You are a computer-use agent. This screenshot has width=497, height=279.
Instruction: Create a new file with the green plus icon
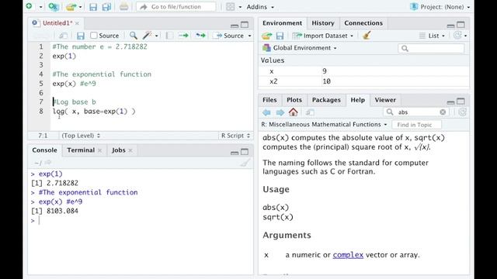pyautogui.click(x=30, y=6)
